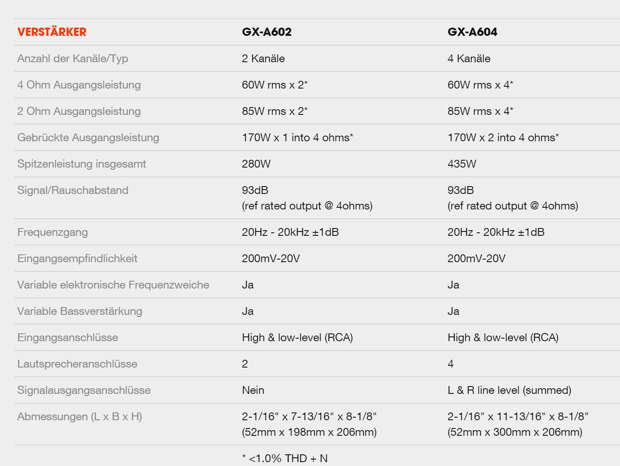Select the GX-A602 column header
This screenshot has height=466, width=620.
click(x=267, y=32)
